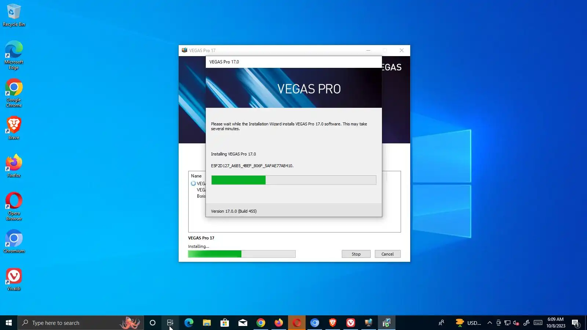Launch Microsoft Edge from the taskbar
The width and height of the screenshot is (587, 330).
tap(189, 323)
